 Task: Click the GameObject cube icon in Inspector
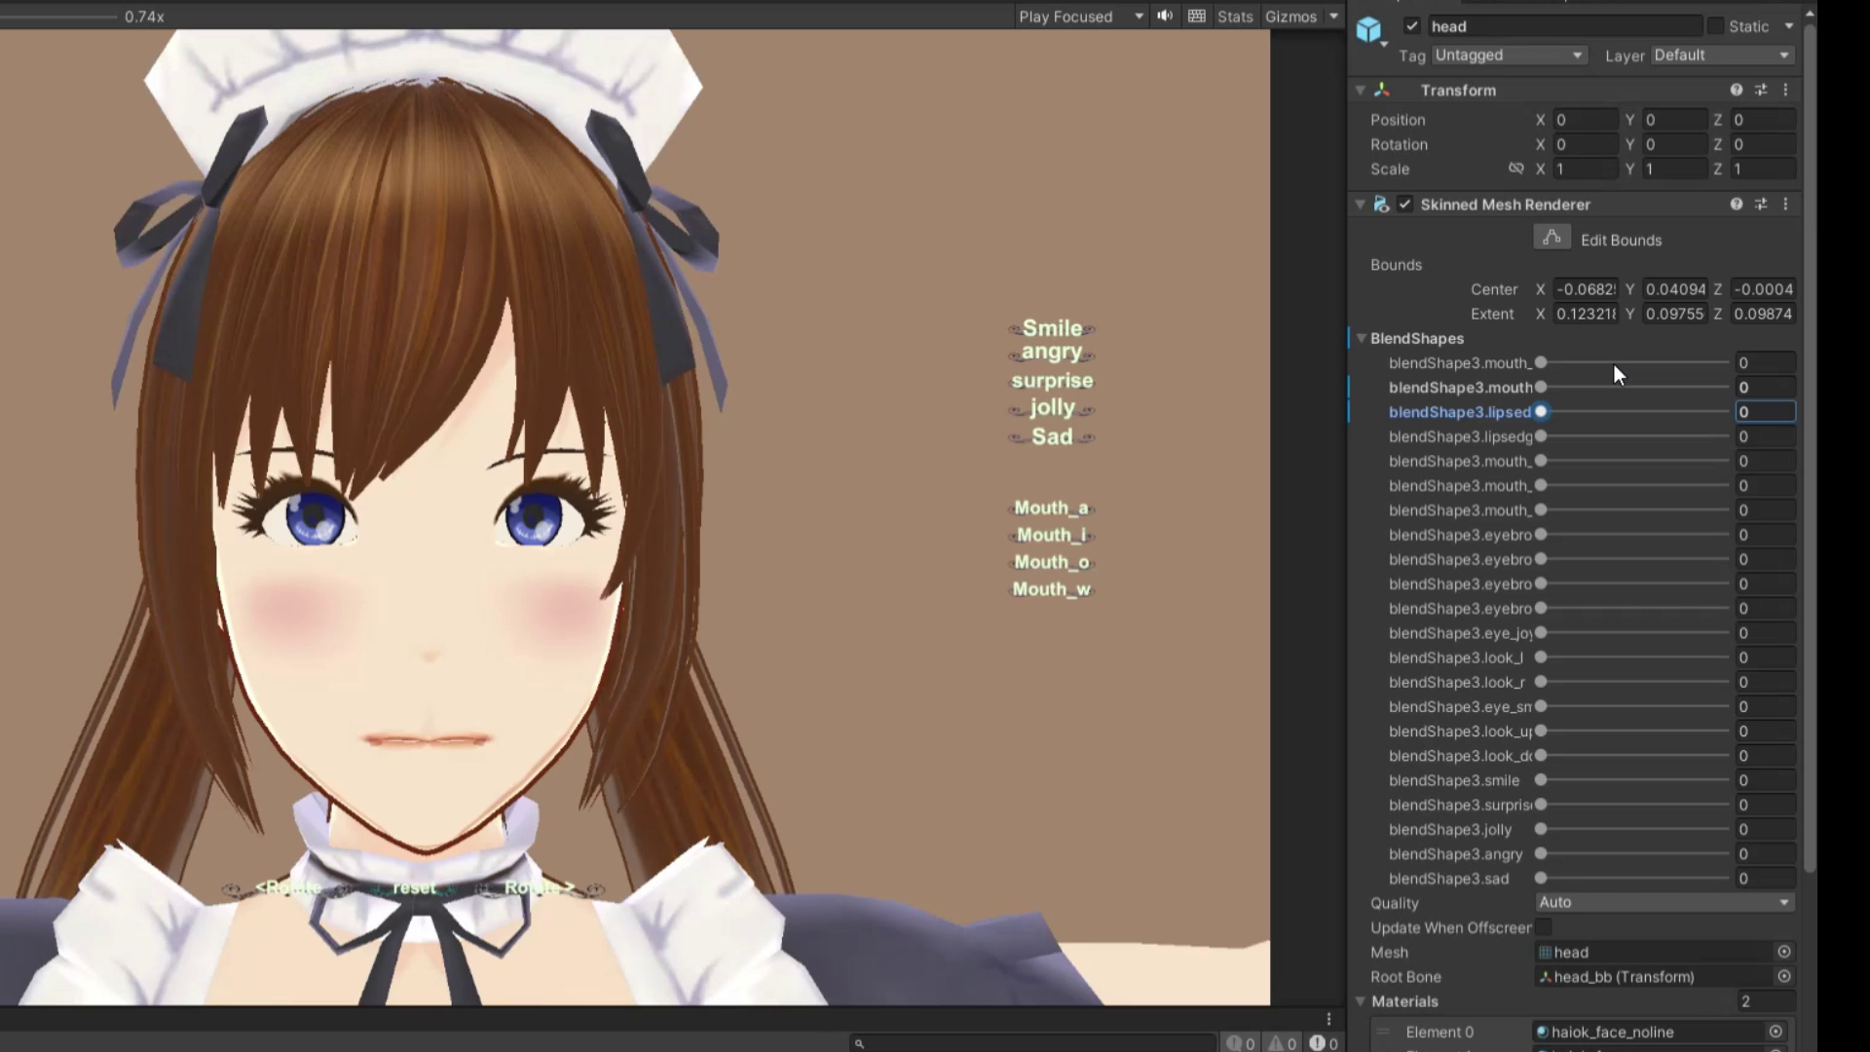pos(1369,30)
